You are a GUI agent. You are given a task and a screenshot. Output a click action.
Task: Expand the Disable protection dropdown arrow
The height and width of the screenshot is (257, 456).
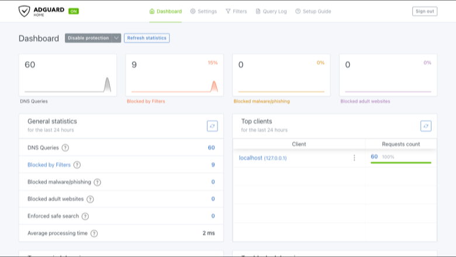point(116,38)
